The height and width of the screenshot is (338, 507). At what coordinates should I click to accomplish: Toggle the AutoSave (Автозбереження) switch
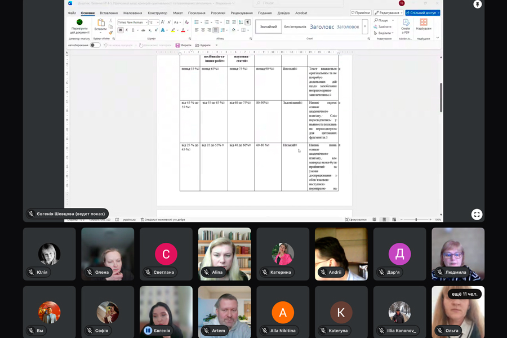tap(95, 45)
